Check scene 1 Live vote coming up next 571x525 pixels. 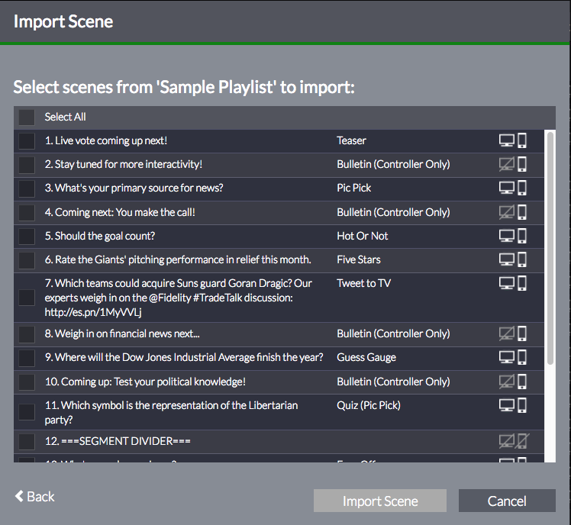[27, 141]
